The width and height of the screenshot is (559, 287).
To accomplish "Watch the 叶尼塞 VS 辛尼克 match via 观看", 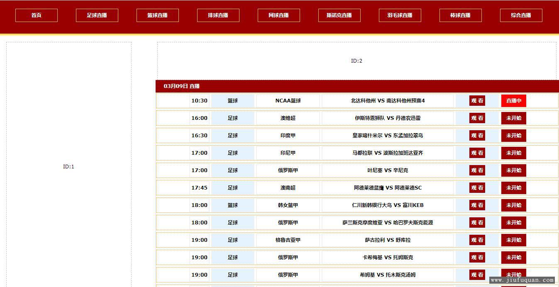I will click(x=477, y=170).
